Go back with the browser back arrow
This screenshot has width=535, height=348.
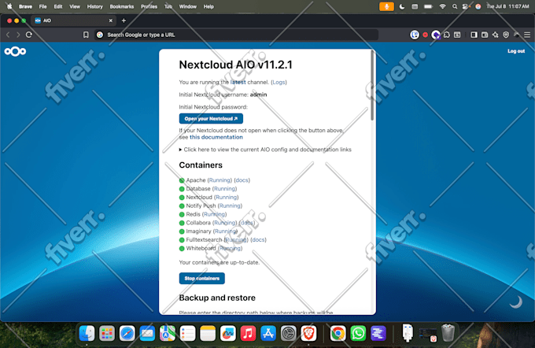(x=8, y=35)
